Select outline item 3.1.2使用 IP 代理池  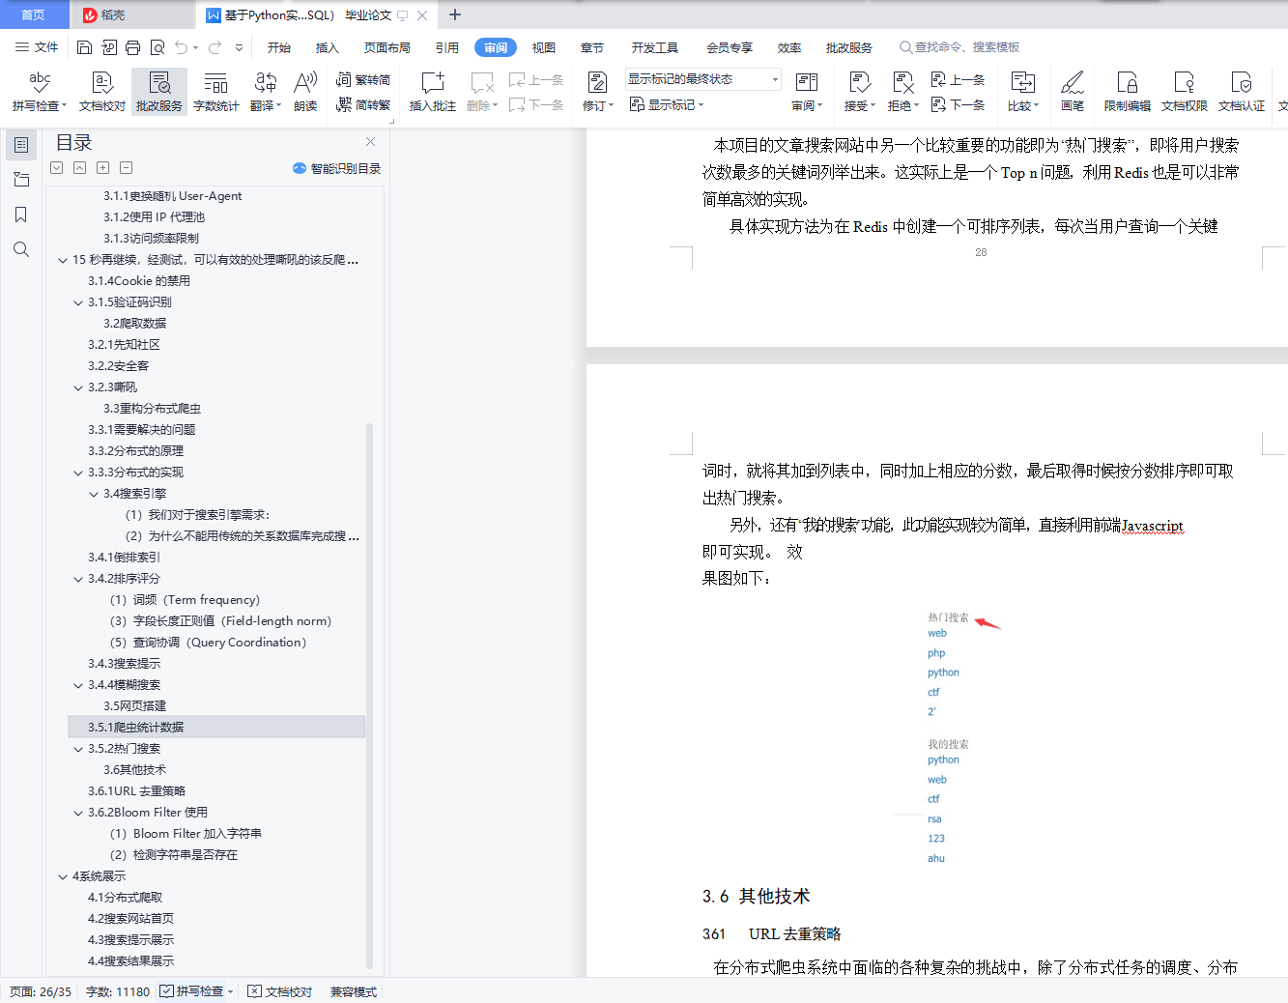click(154, 217)
